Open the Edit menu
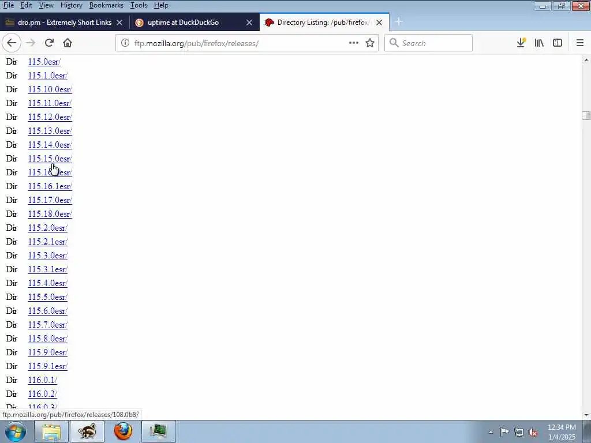The height and width of the screenshot is (443, 591). 26,5
